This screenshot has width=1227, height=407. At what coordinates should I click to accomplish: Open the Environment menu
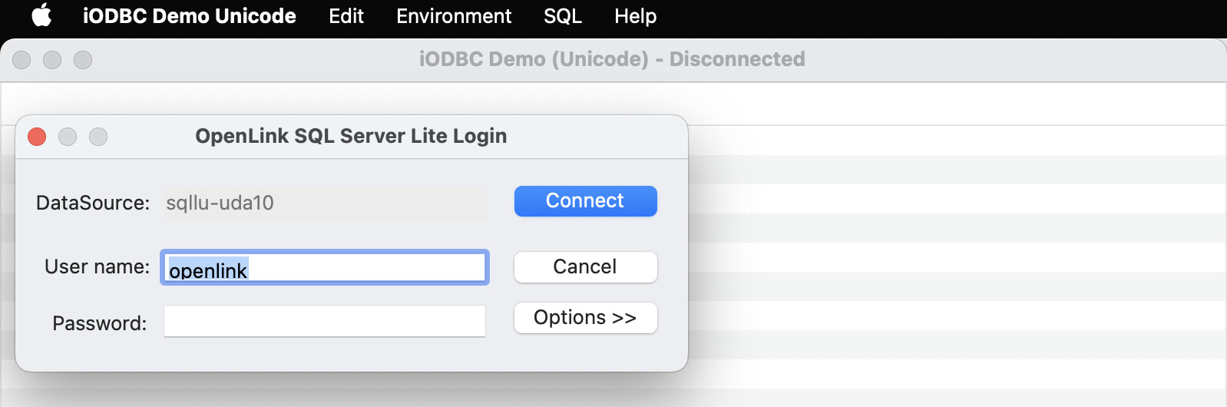pos(453,16)
